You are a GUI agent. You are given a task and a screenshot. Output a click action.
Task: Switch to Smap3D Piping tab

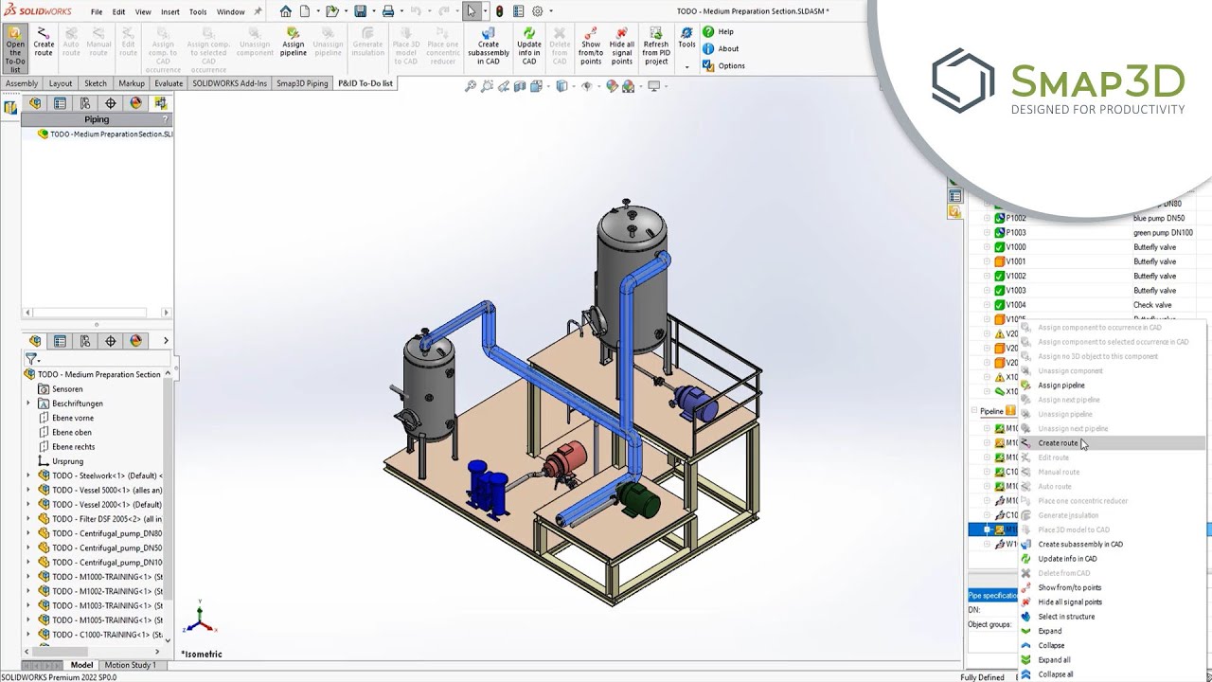[x=302, y=83]
